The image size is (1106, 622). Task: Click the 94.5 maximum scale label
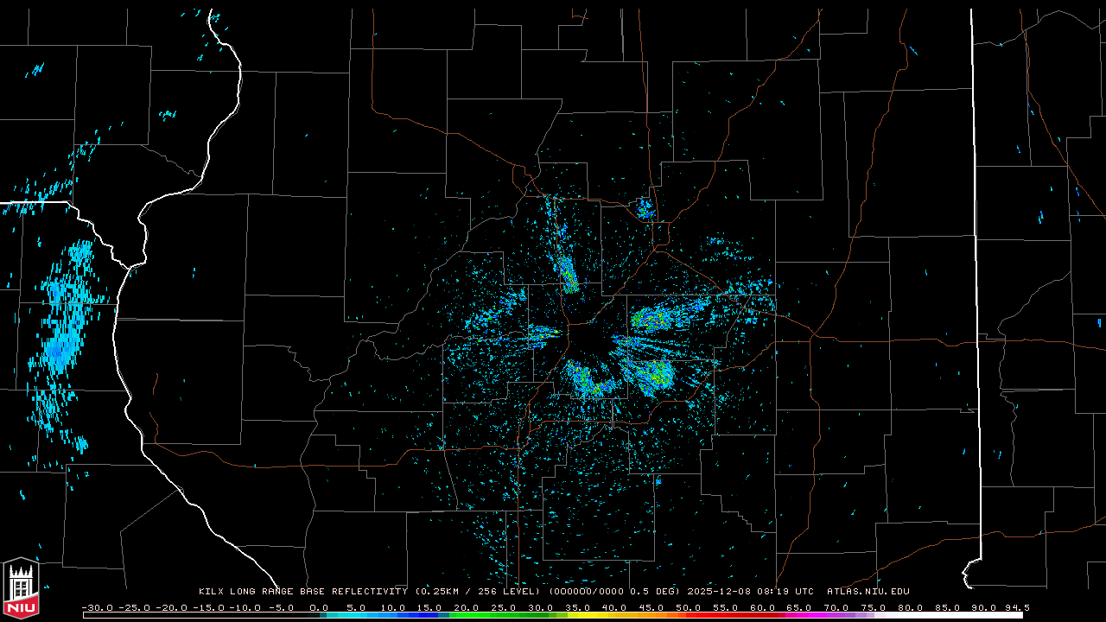(x=1016, y=607)
